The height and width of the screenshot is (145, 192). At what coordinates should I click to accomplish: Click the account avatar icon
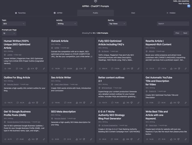[189, 6]
